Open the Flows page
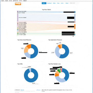 pos(58,3)
